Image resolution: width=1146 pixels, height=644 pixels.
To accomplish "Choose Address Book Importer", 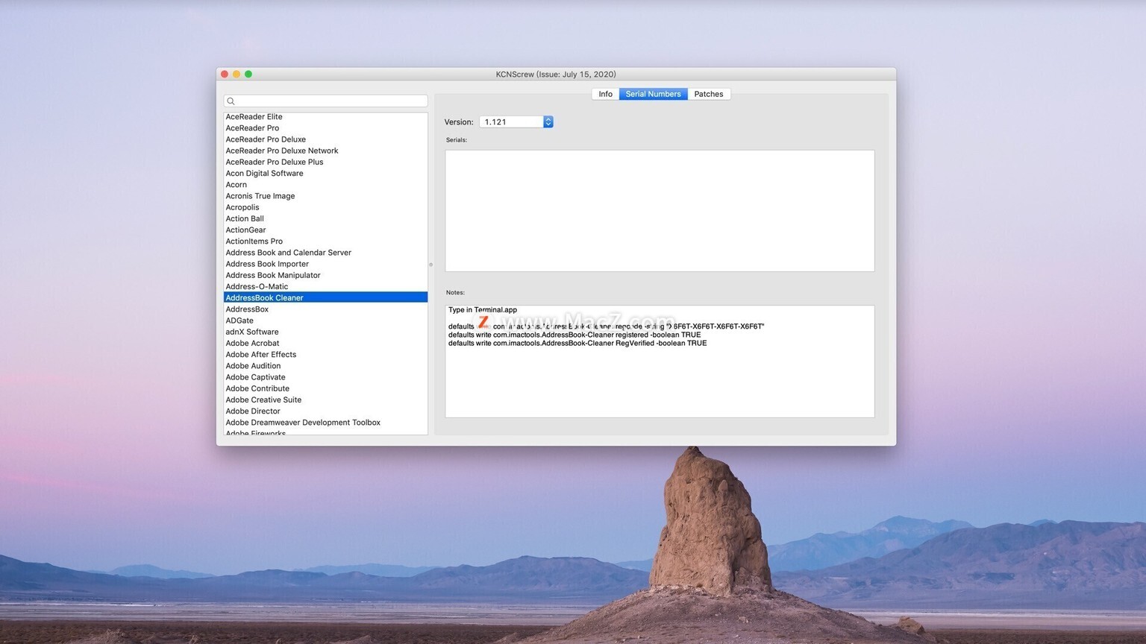I will 325,264.
